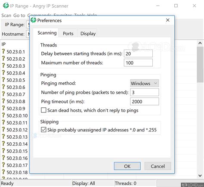Click the unknown status icon for 50.23.0.3
204x187 pixels.
click(x=3, y=65)
